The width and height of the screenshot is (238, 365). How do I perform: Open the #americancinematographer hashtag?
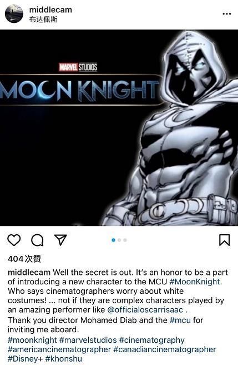59,349
